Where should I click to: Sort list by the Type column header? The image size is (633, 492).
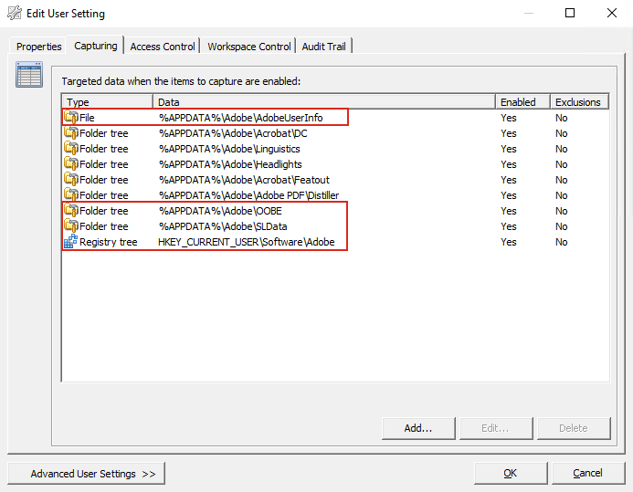click(107, 102)
